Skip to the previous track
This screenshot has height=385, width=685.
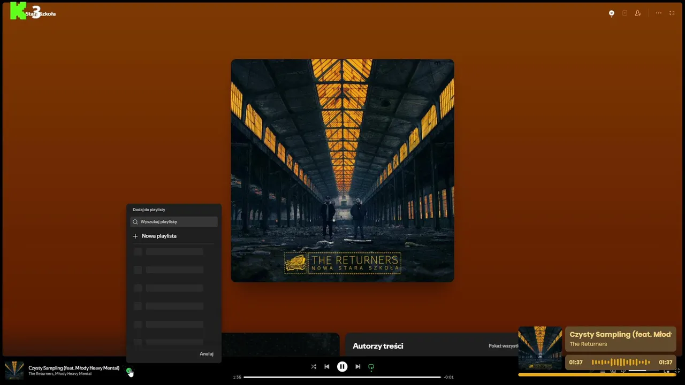(327, 367)
